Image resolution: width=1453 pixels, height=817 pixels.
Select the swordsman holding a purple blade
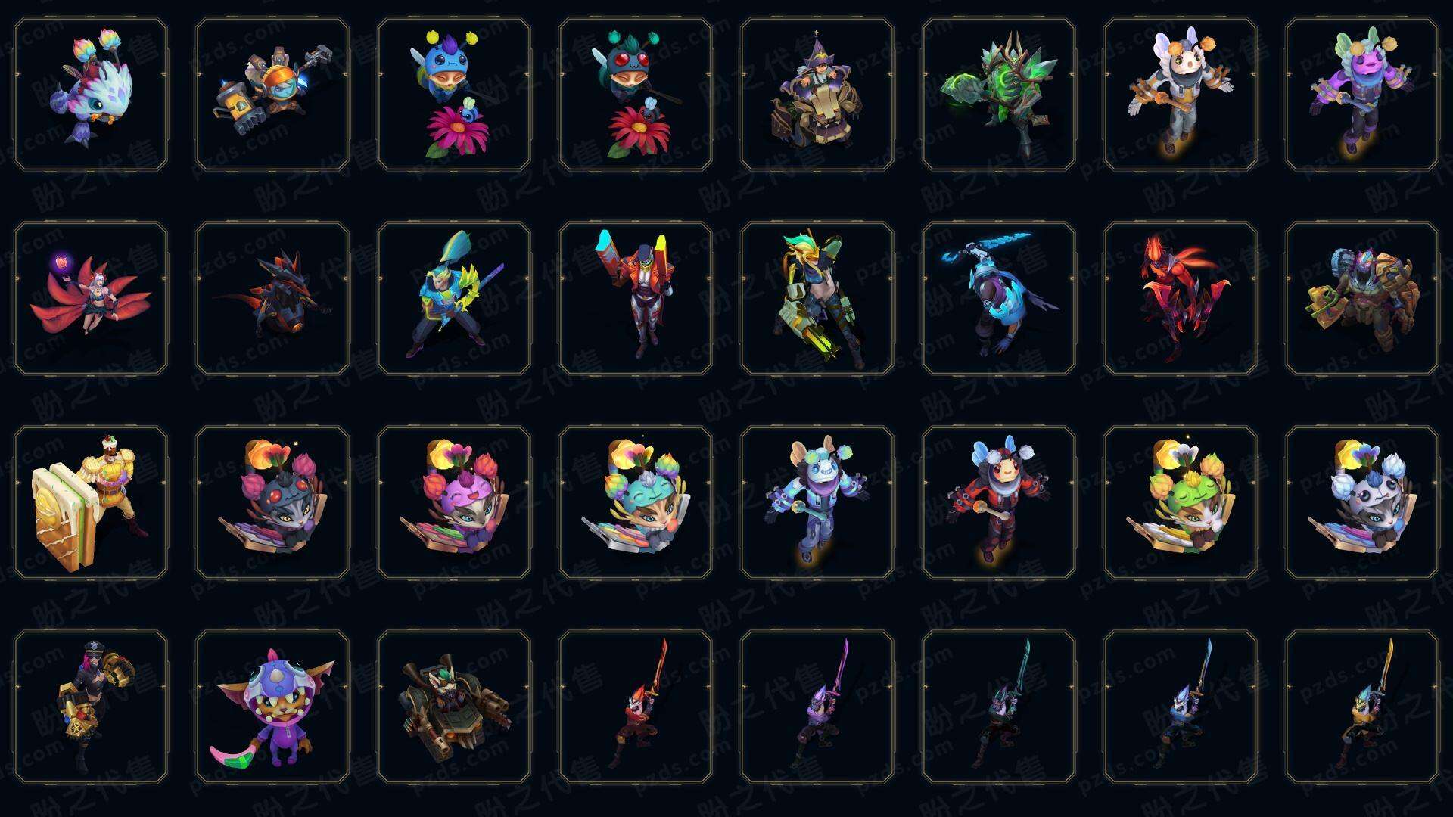817,707
